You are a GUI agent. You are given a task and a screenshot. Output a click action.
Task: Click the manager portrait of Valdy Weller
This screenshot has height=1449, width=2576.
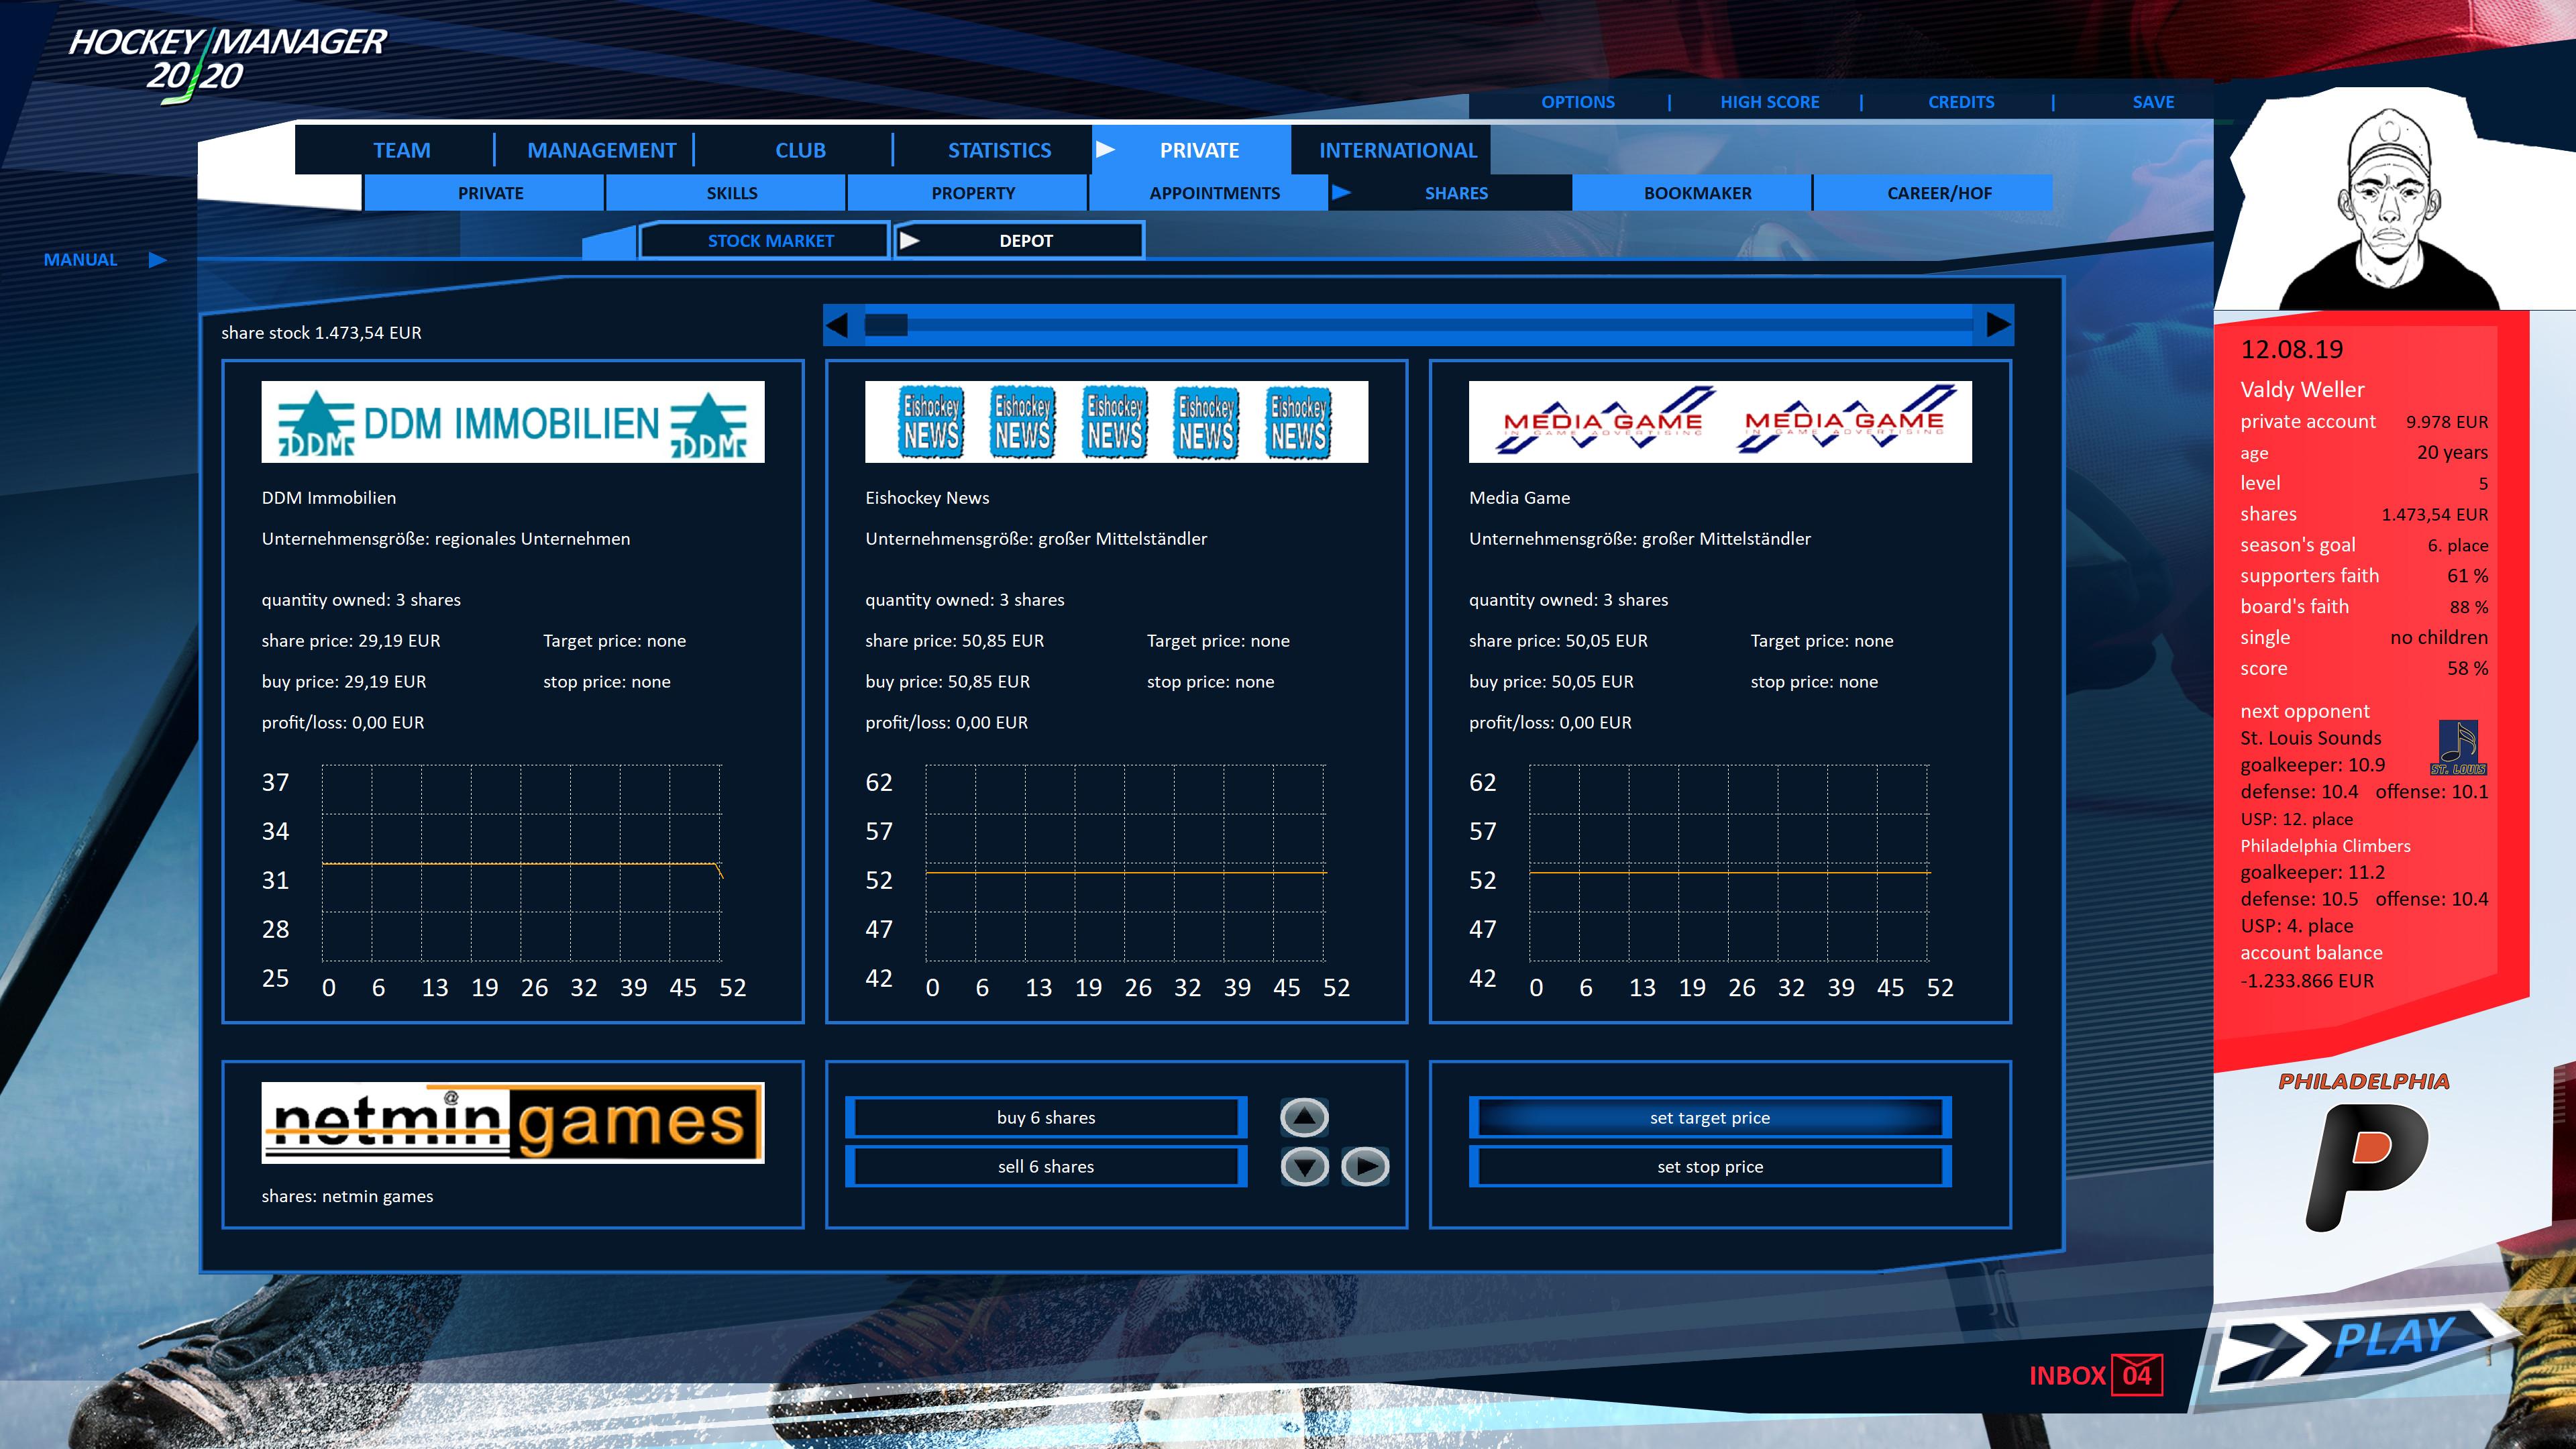click(x=2388, y=200)
